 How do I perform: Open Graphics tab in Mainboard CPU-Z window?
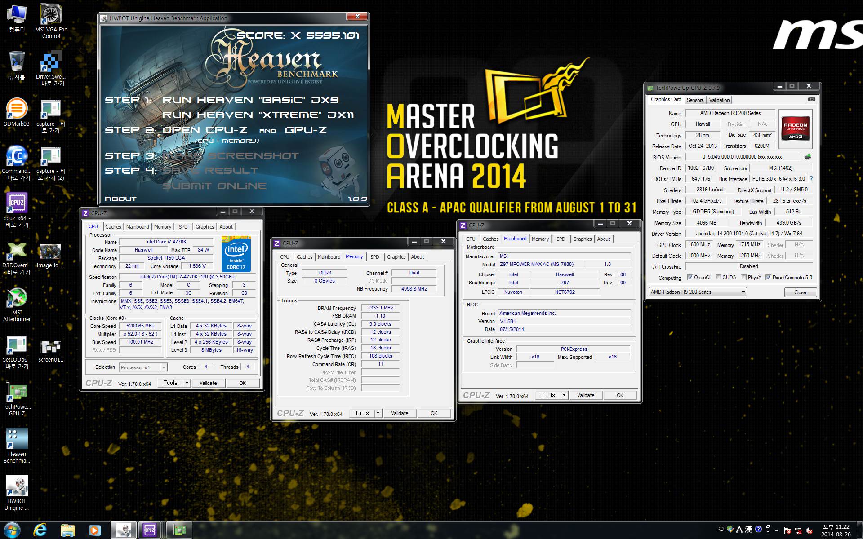click(x=582, y=239)
